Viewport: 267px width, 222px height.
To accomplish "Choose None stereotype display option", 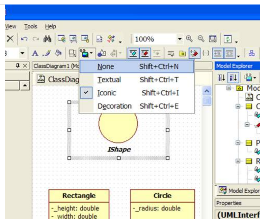I will coord(137,66).
